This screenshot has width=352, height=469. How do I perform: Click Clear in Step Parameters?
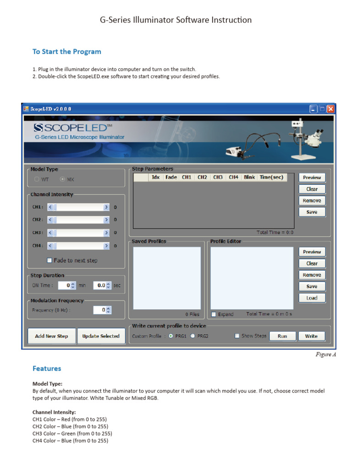(x=312, y=189)
